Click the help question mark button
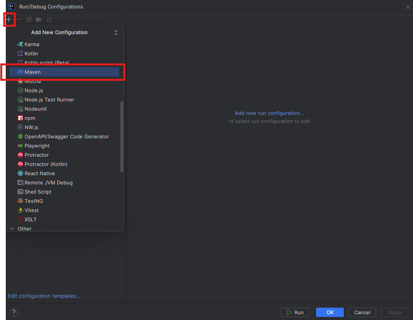 click(x=14, y=312)
